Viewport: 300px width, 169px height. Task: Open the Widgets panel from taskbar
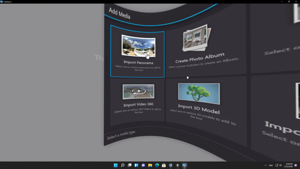[136, 165]
